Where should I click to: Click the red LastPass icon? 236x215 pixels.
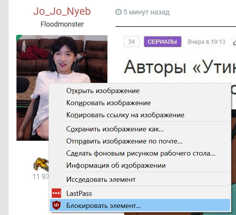point(56,193)
